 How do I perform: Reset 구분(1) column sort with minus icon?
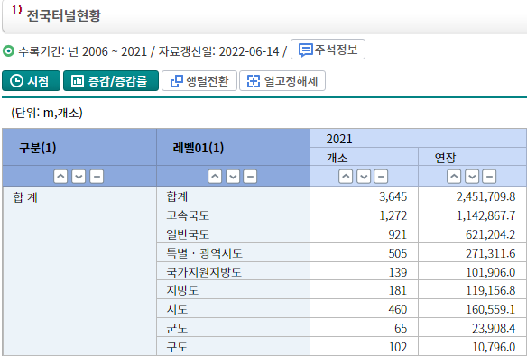click(97, 177)
